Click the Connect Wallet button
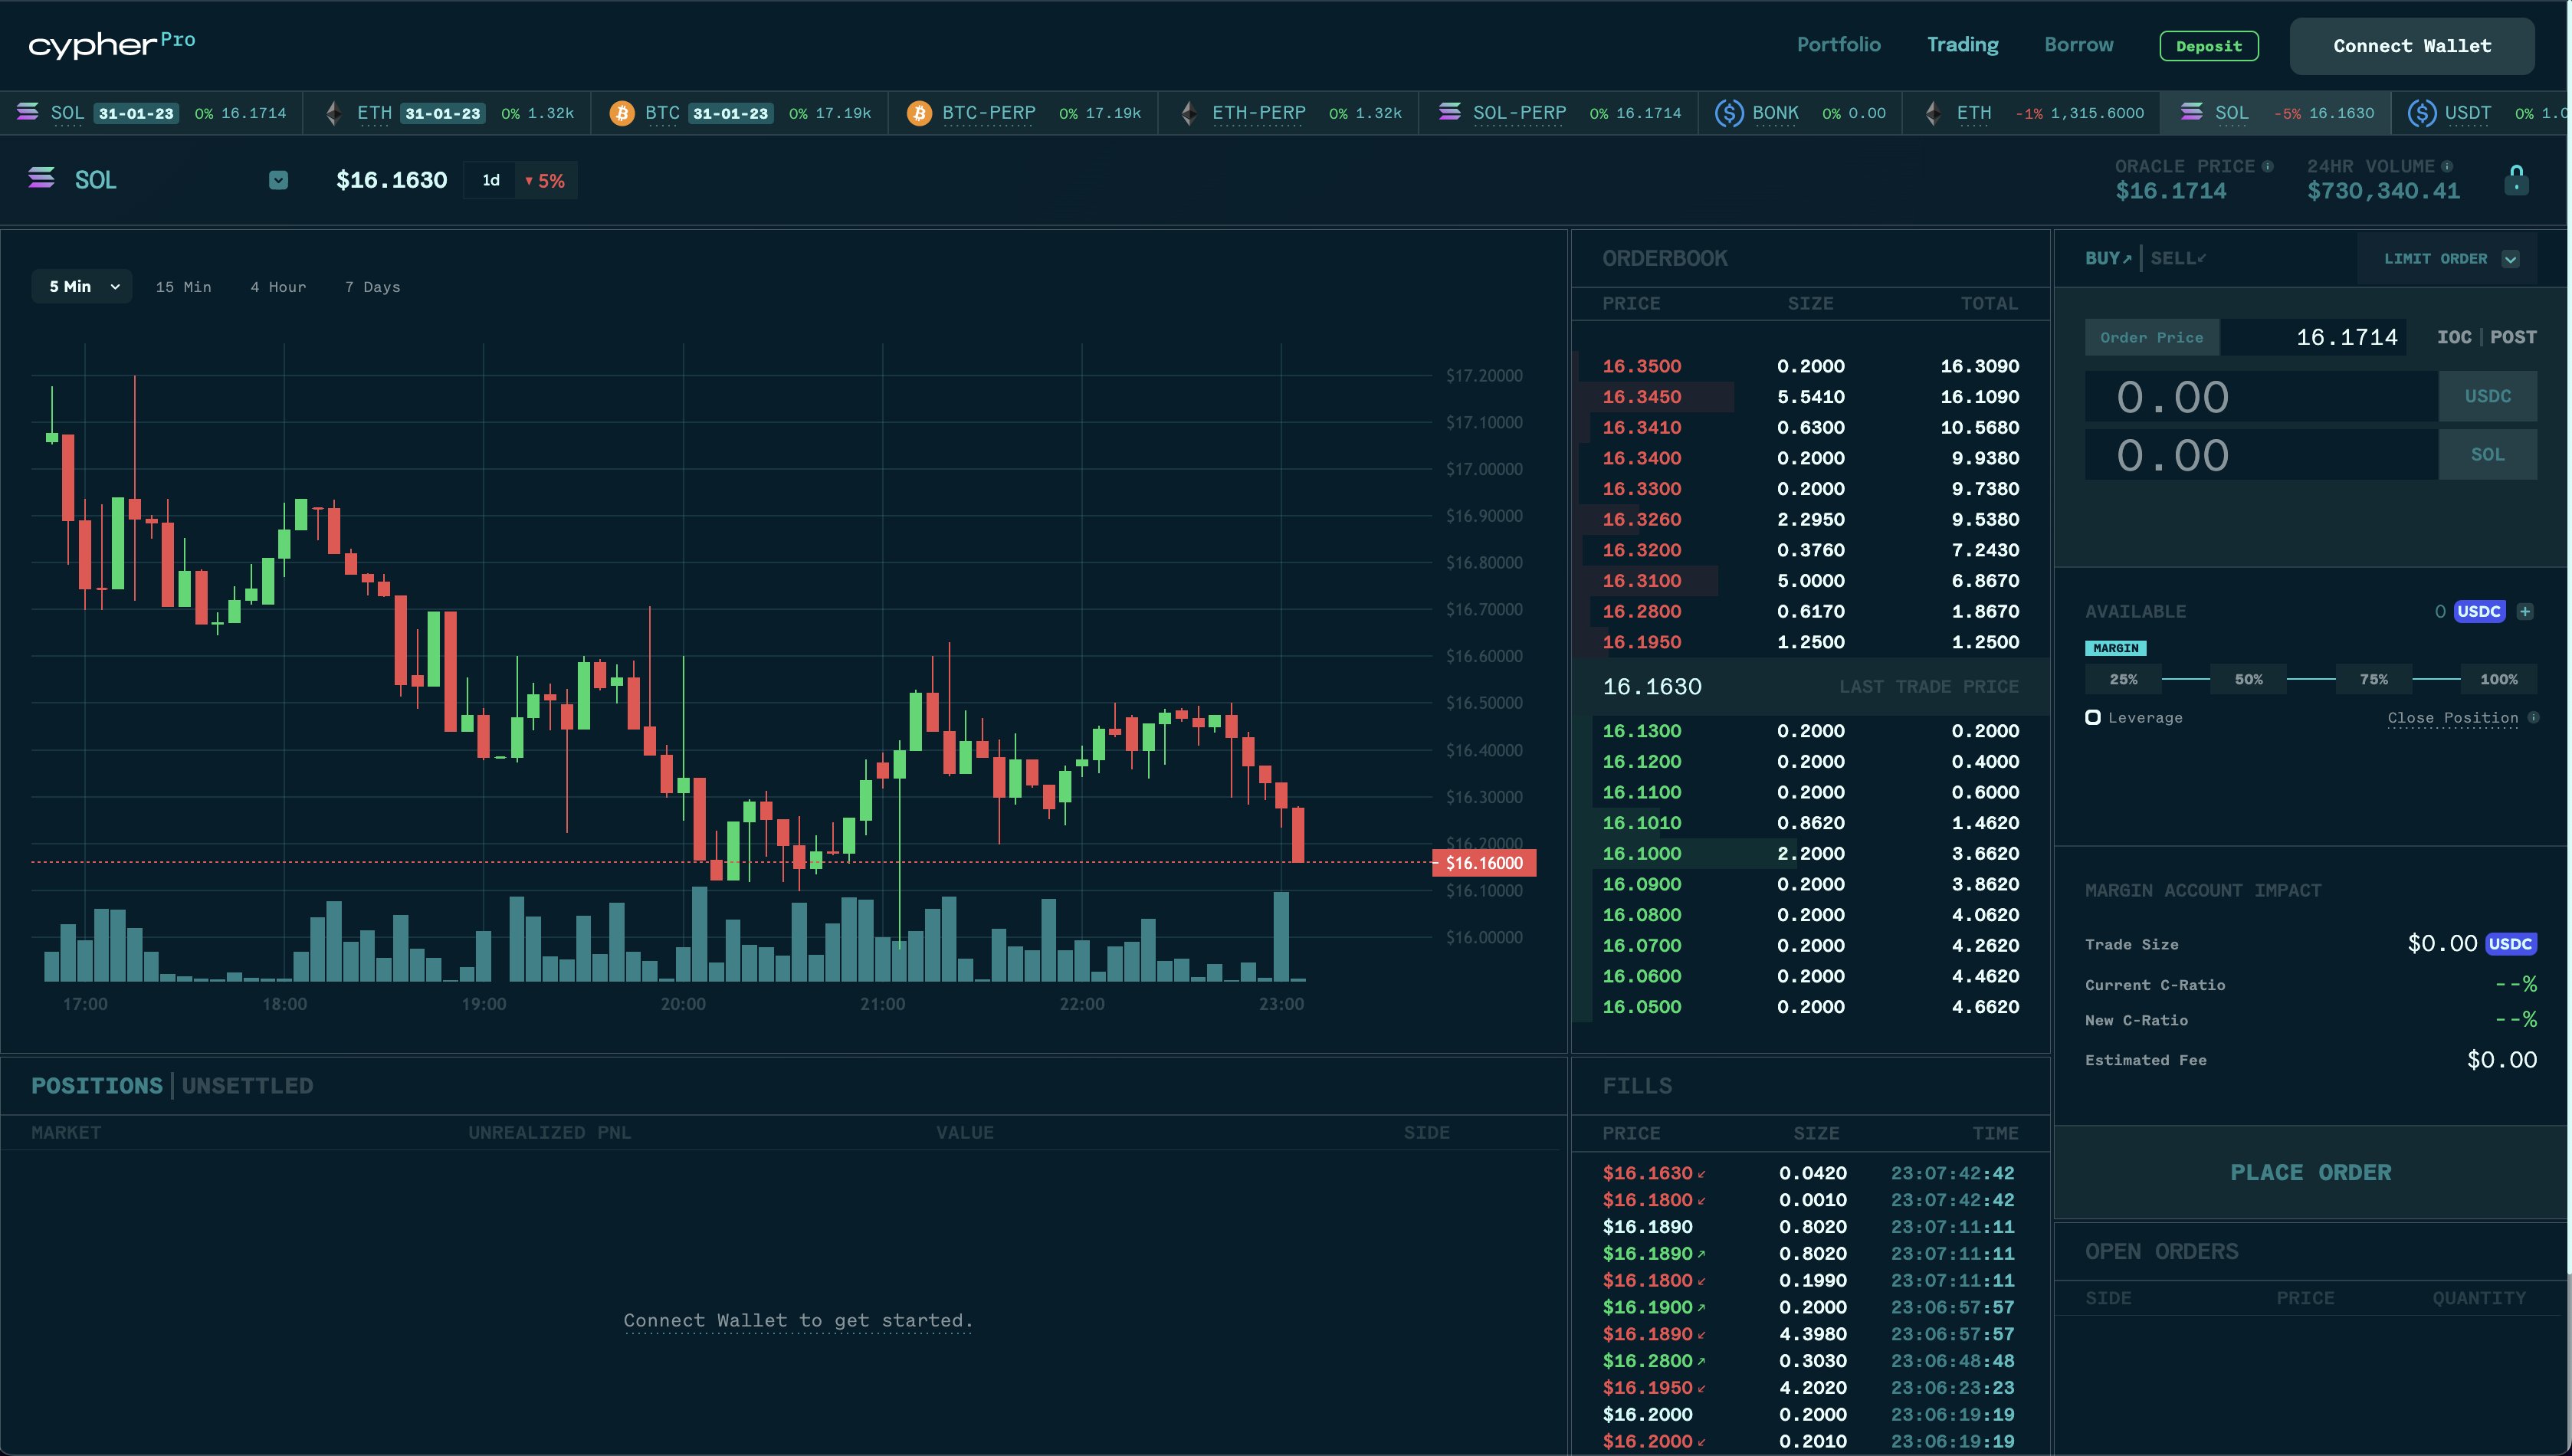The width and height of the screenshot is (2572, 1456). pos(2411,45)
